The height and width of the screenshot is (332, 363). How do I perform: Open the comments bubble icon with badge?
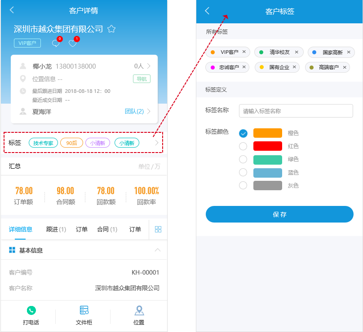(x=56, y=44)
